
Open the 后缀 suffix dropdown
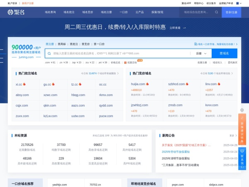pyautogui.click(x=201, y=54)
